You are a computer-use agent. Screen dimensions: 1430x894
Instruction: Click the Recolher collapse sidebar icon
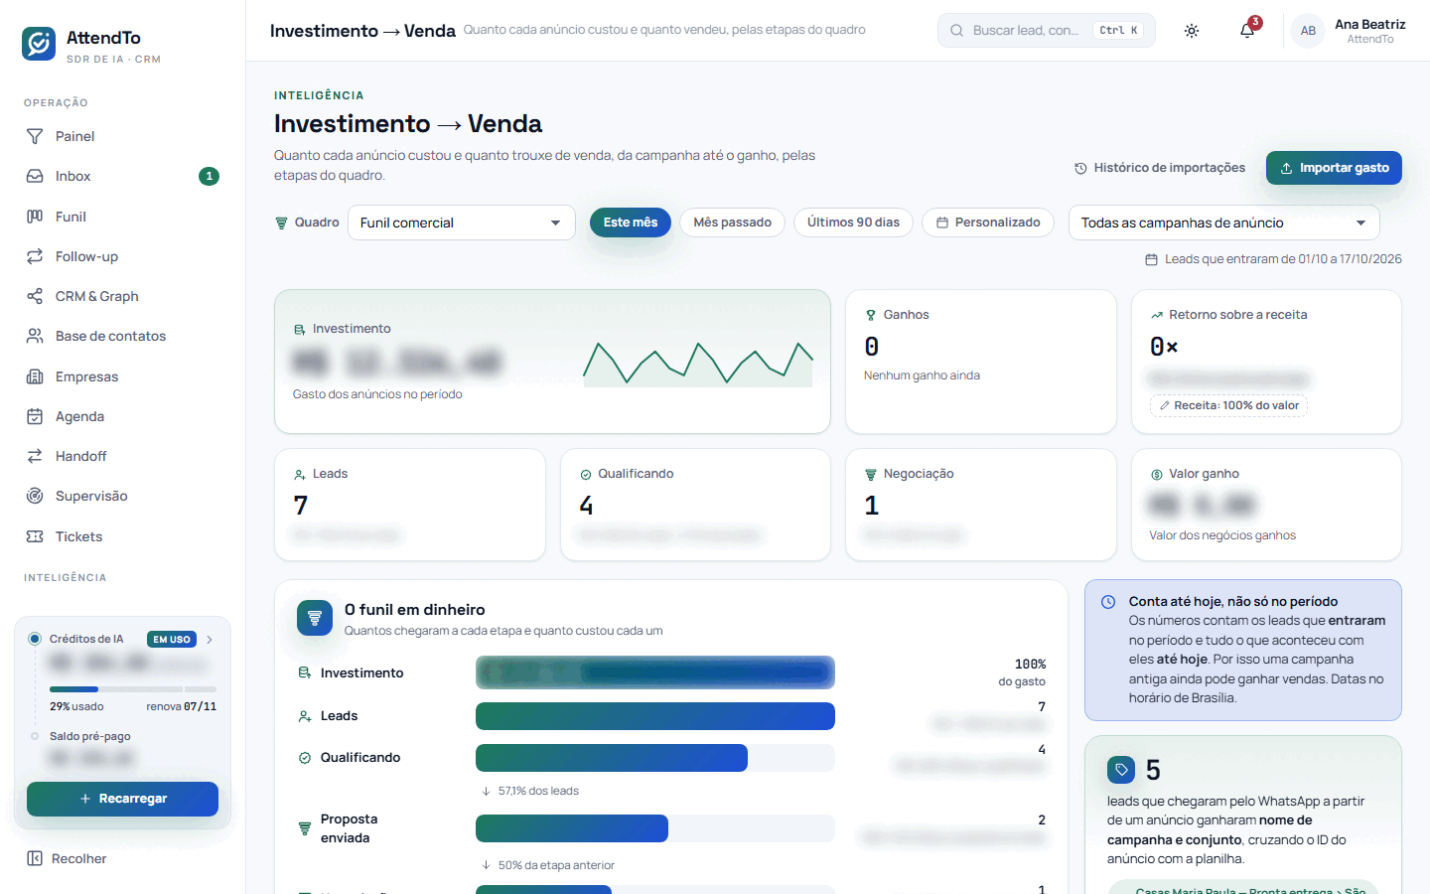(35, 858)
